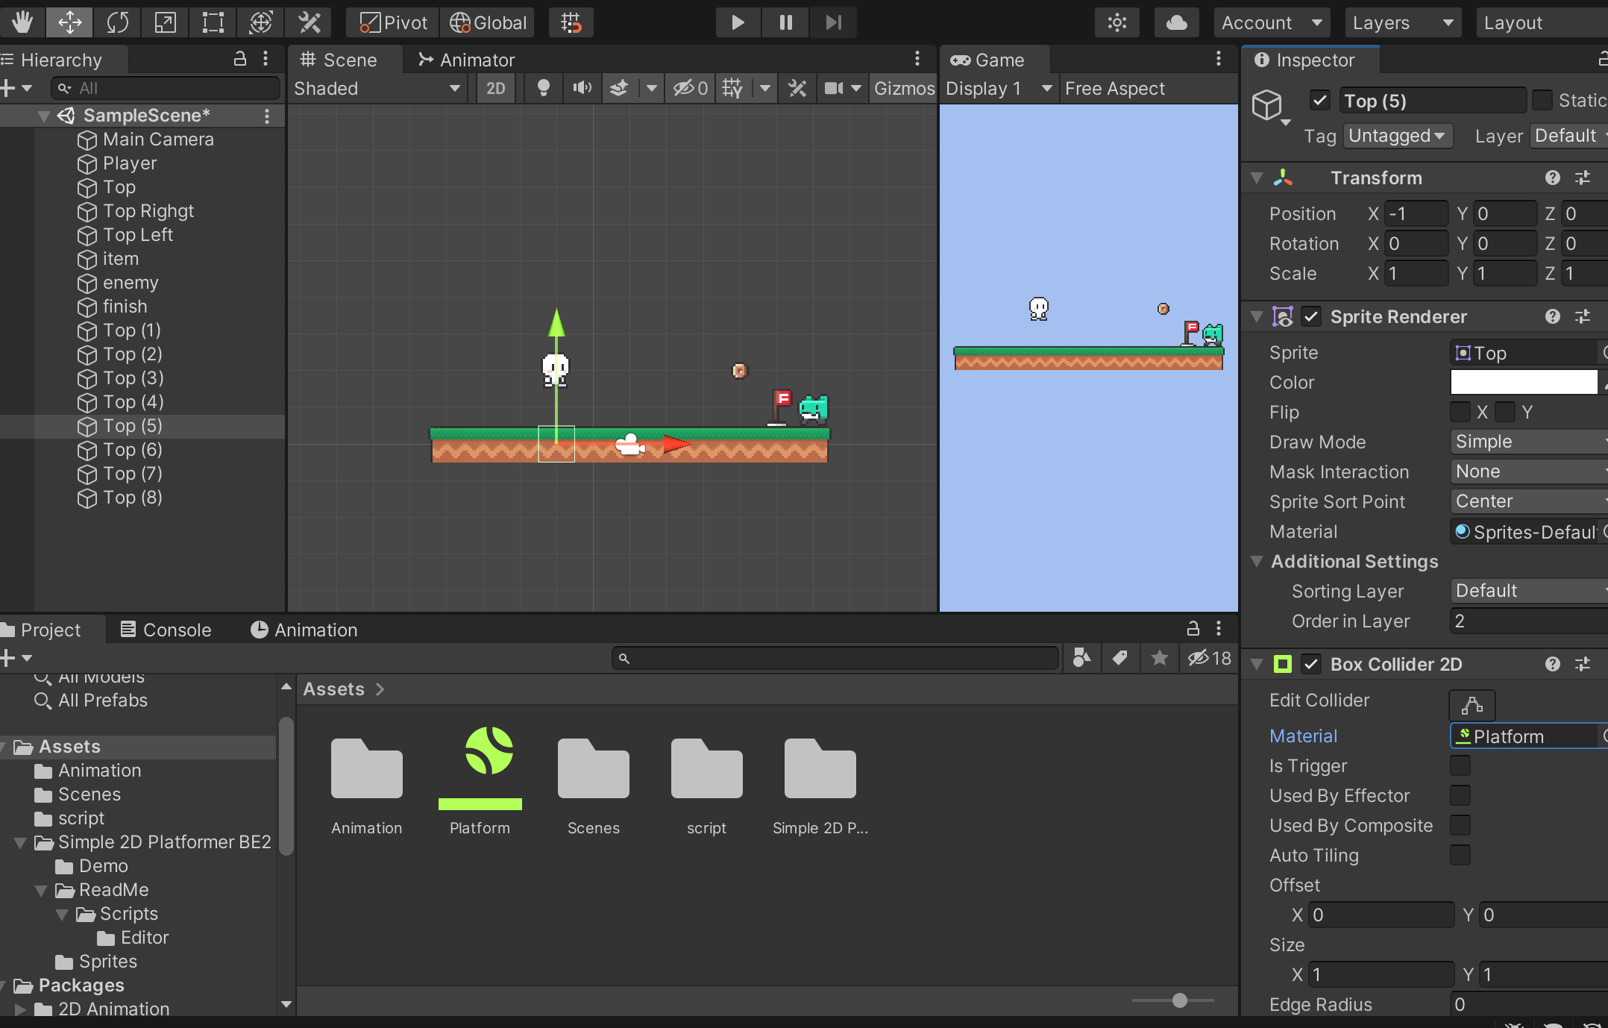Screen dimensions: 1608x1028
Task: Toggle Is Trigger checkbox
Action: click(1460, 765)
